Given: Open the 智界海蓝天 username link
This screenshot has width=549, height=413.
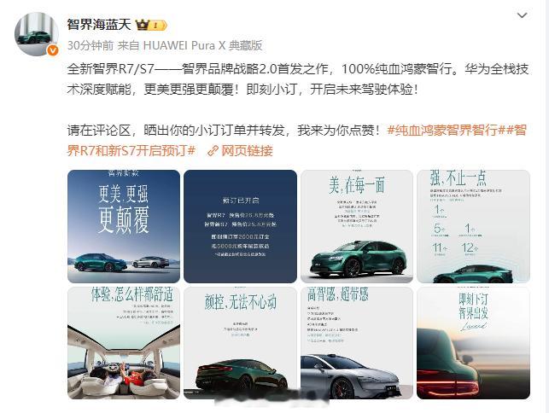Looking at the screenshot, I should pyautogui.click(x=99, y=25).
